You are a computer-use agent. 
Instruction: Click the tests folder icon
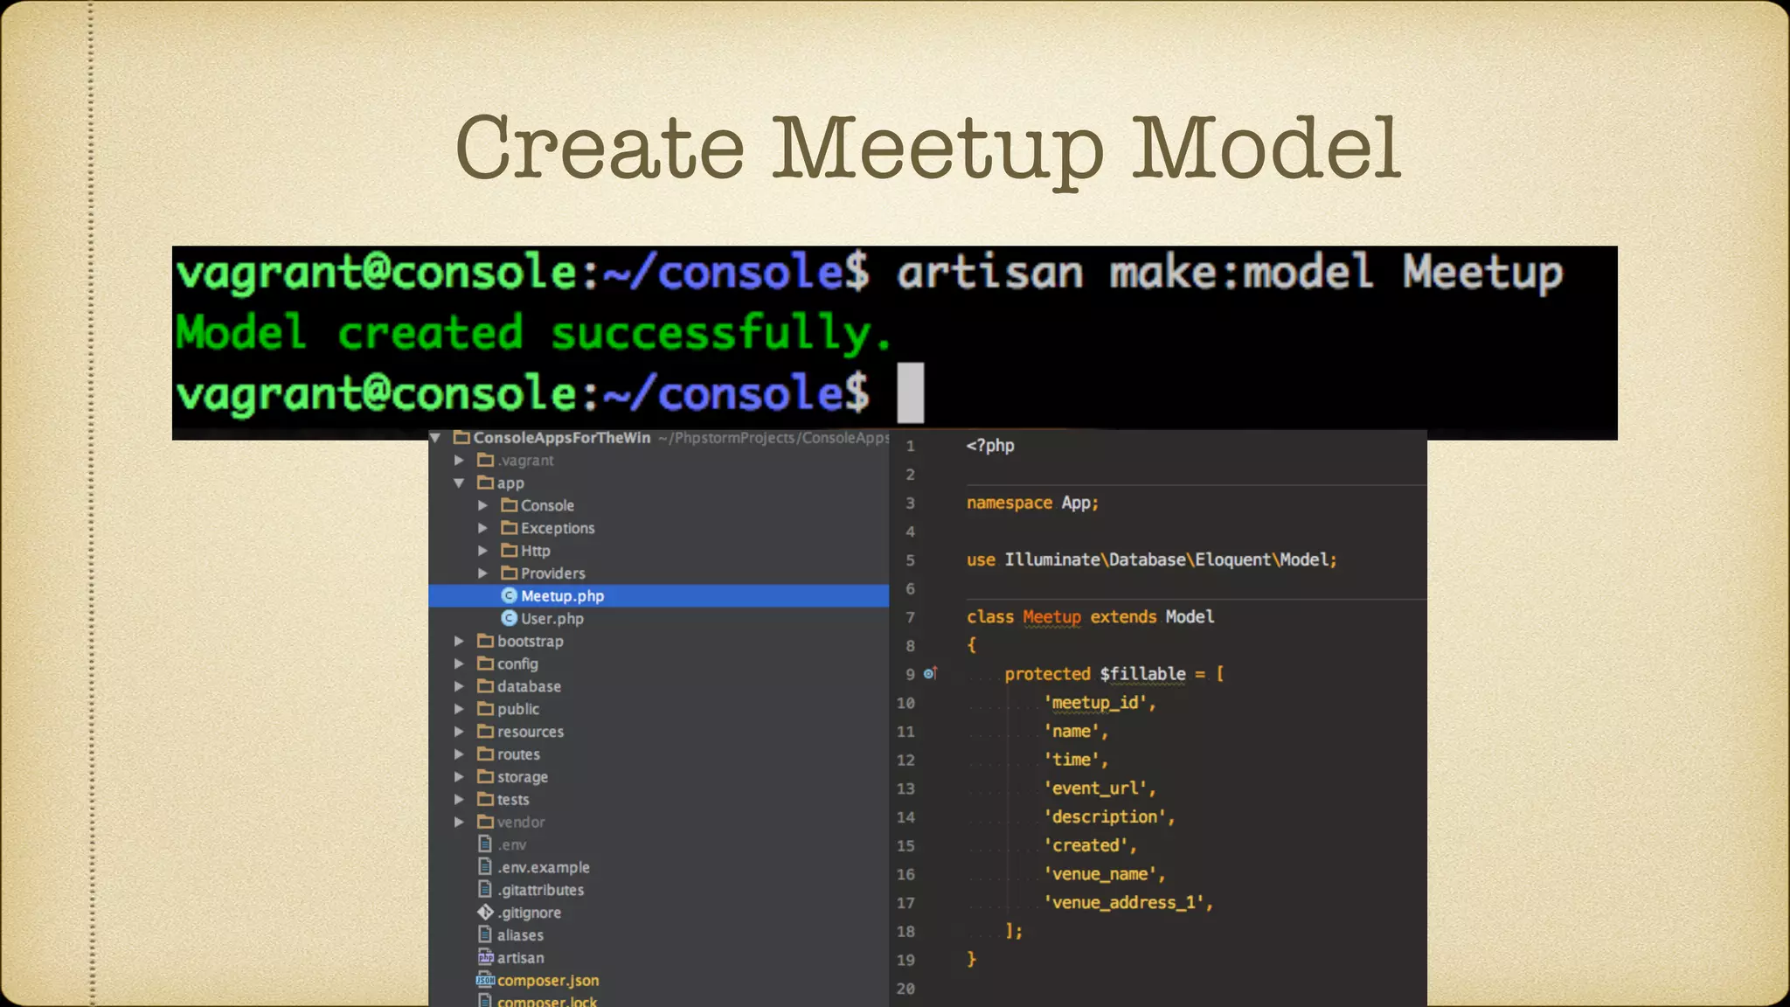(x=485, y=799)
